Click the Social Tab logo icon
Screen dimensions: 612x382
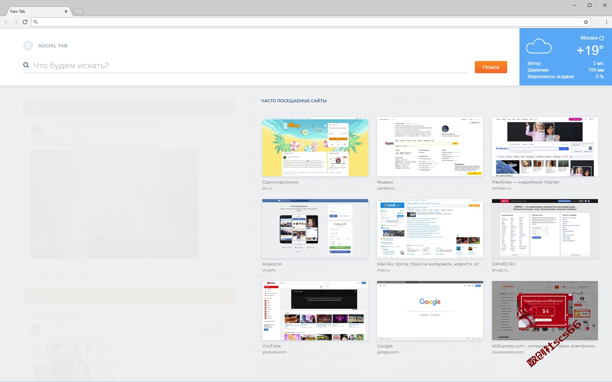(x=28, y=46)
